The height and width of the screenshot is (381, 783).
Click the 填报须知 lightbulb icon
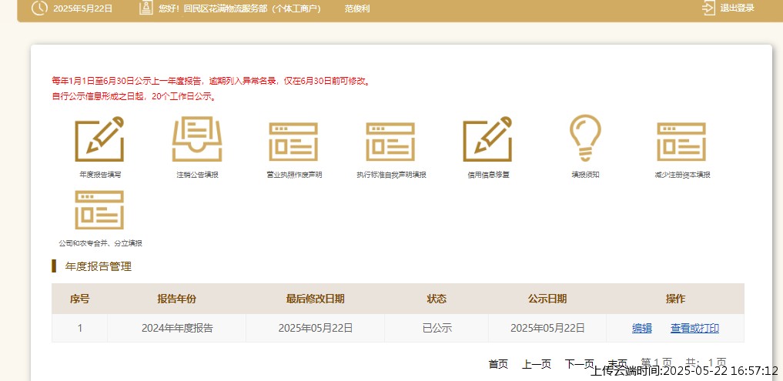click(x=585, y=138)
